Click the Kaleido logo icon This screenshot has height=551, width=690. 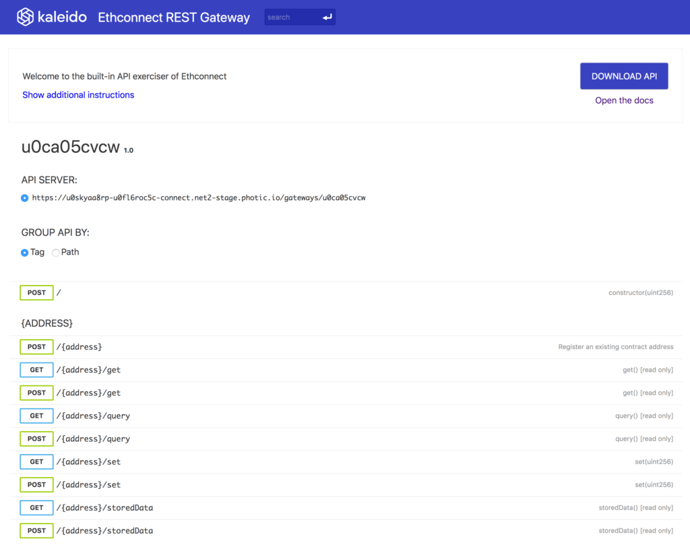pos(25,17)
